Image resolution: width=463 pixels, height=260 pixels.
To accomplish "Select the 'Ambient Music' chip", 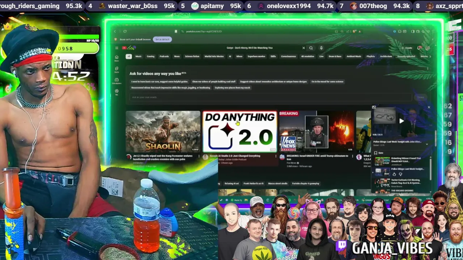I will click(x=354, y=56).
